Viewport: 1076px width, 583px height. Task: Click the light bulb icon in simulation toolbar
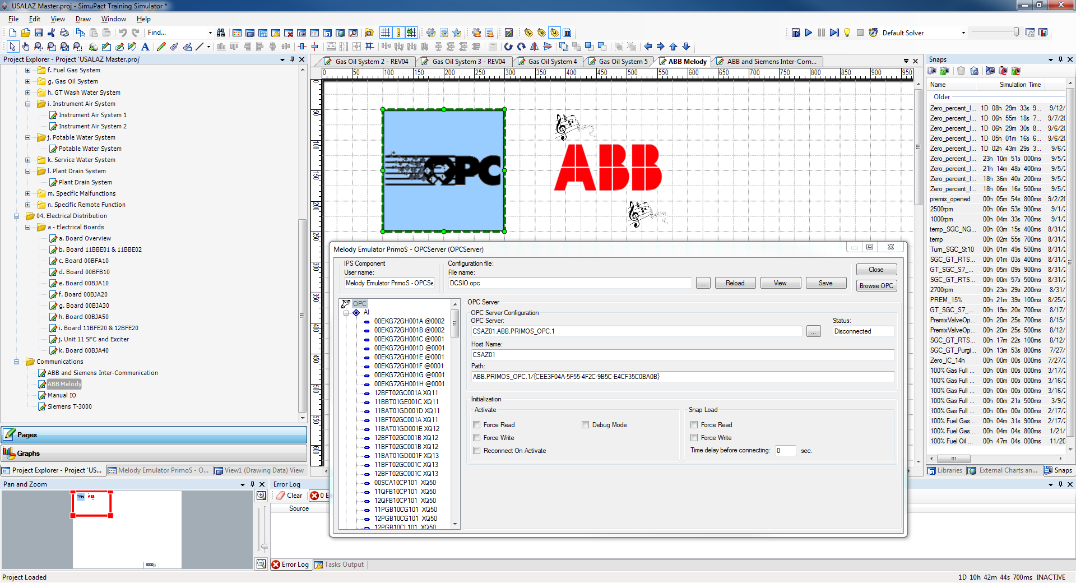[847, 33]
